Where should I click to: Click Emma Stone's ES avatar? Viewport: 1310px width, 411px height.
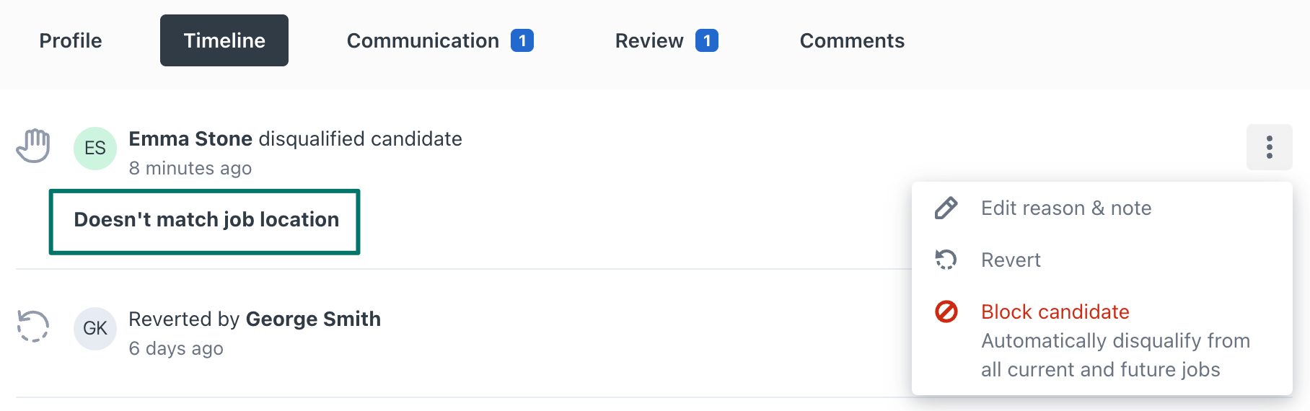point(95,149)
